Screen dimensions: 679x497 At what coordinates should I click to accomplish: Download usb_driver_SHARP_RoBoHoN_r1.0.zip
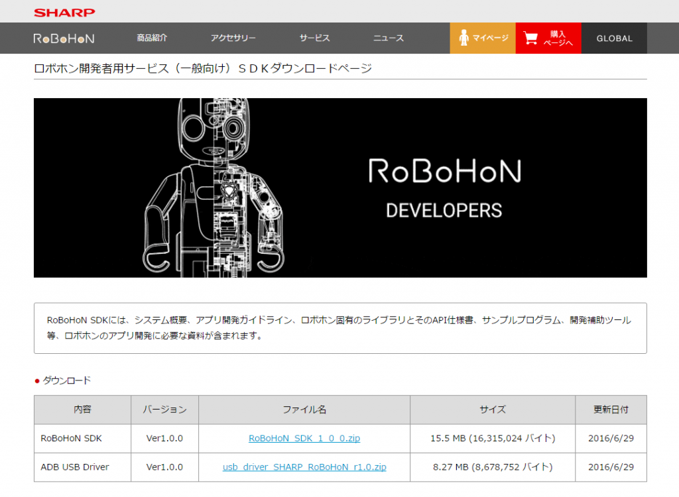[x=304, y=467]
